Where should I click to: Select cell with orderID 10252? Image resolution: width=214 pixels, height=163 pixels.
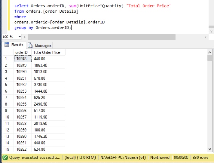23,85
